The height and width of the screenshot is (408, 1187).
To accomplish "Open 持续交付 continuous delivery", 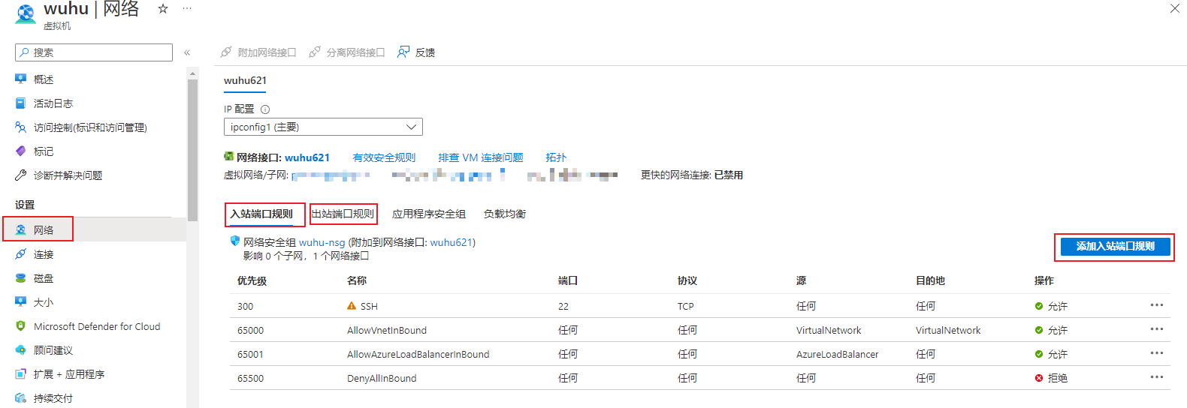I will 53,398.
